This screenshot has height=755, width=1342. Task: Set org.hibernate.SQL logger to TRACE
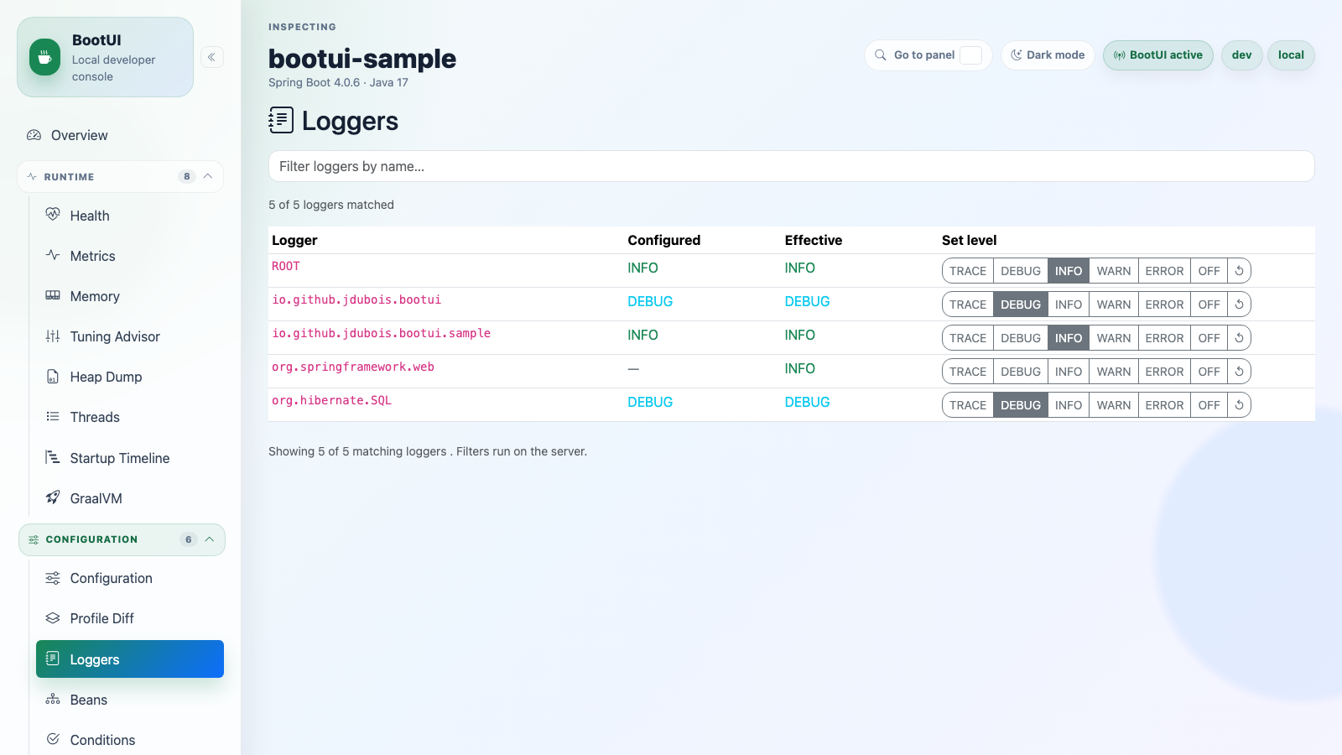point(968,405)
